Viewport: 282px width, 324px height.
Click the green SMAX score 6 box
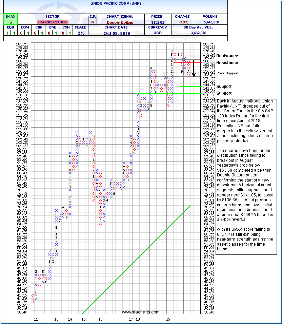(10, 22)
